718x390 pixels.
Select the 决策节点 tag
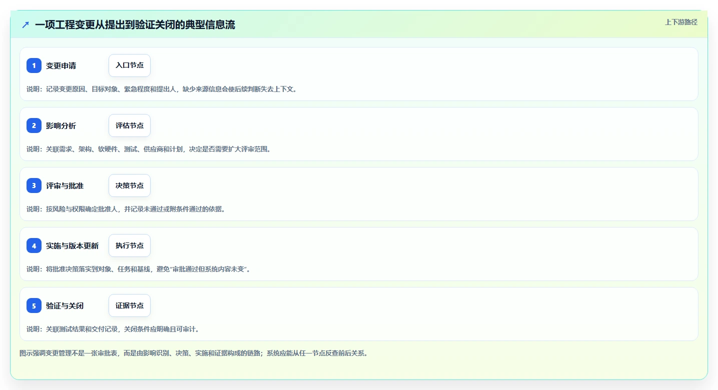130,185
